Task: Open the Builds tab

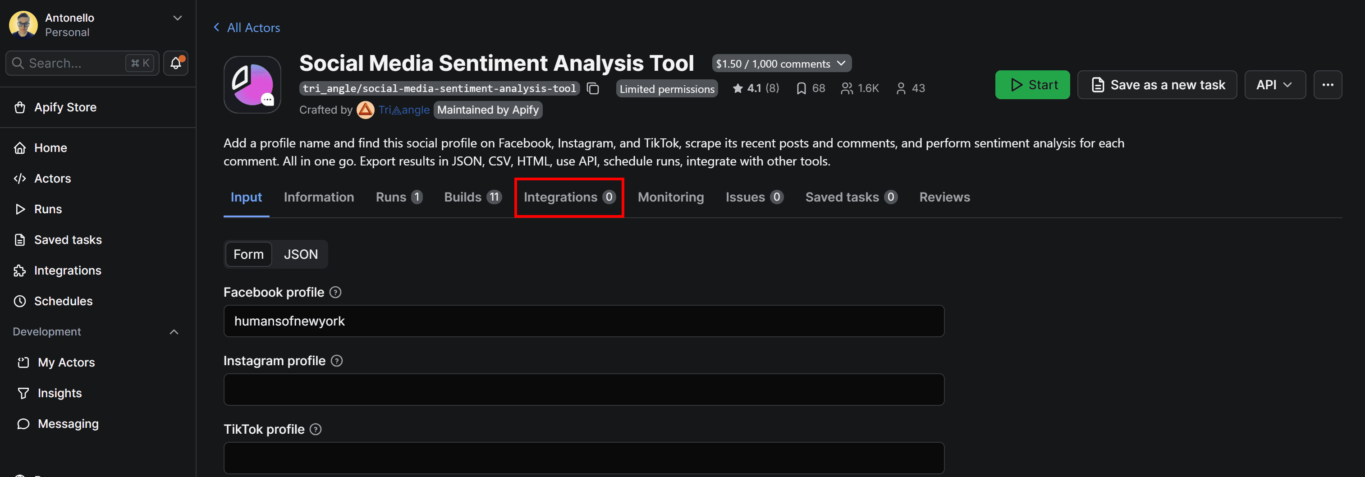Action: [473, 197]
